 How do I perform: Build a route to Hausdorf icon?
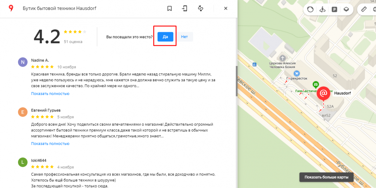point(200,8)
